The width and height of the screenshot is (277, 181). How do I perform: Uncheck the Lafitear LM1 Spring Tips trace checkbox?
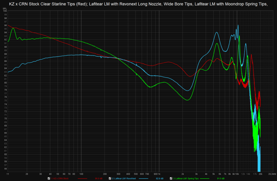coord(171,178)
